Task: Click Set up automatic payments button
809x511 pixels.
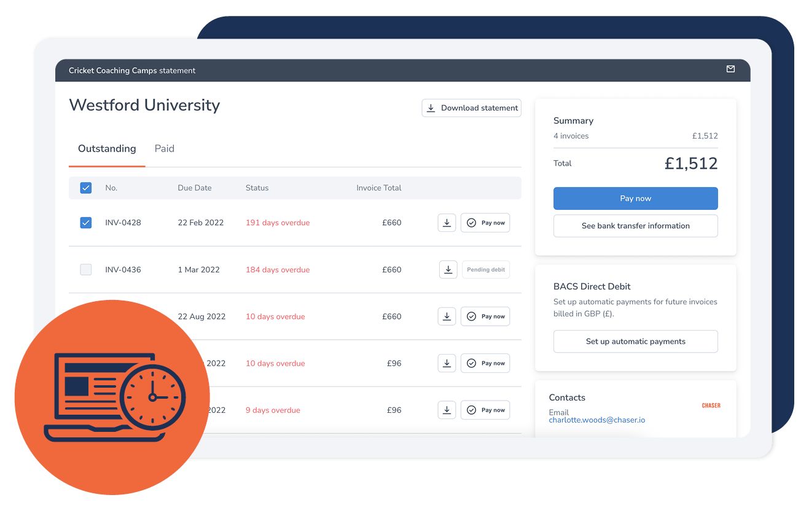Action: click(635, 342)
